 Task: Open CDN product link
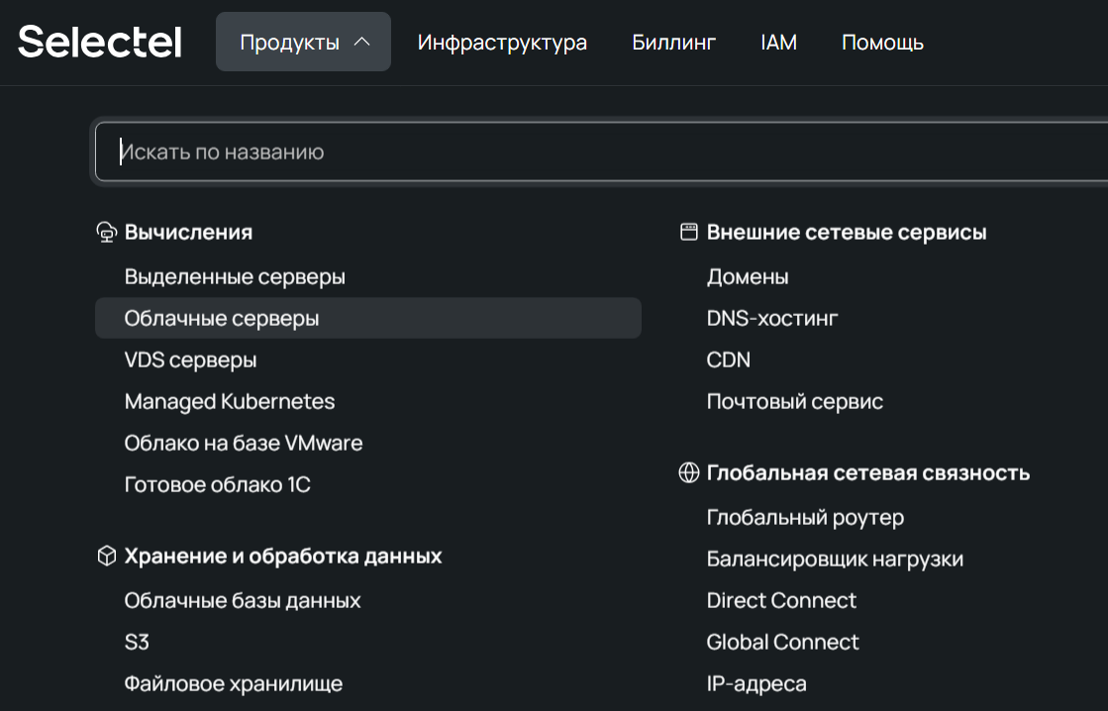[729, 359]
